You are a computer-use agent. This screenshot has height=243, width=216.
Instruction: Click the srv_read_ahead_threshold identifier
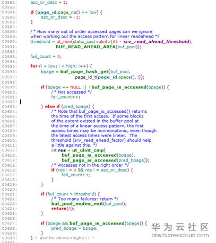(157, 42)
